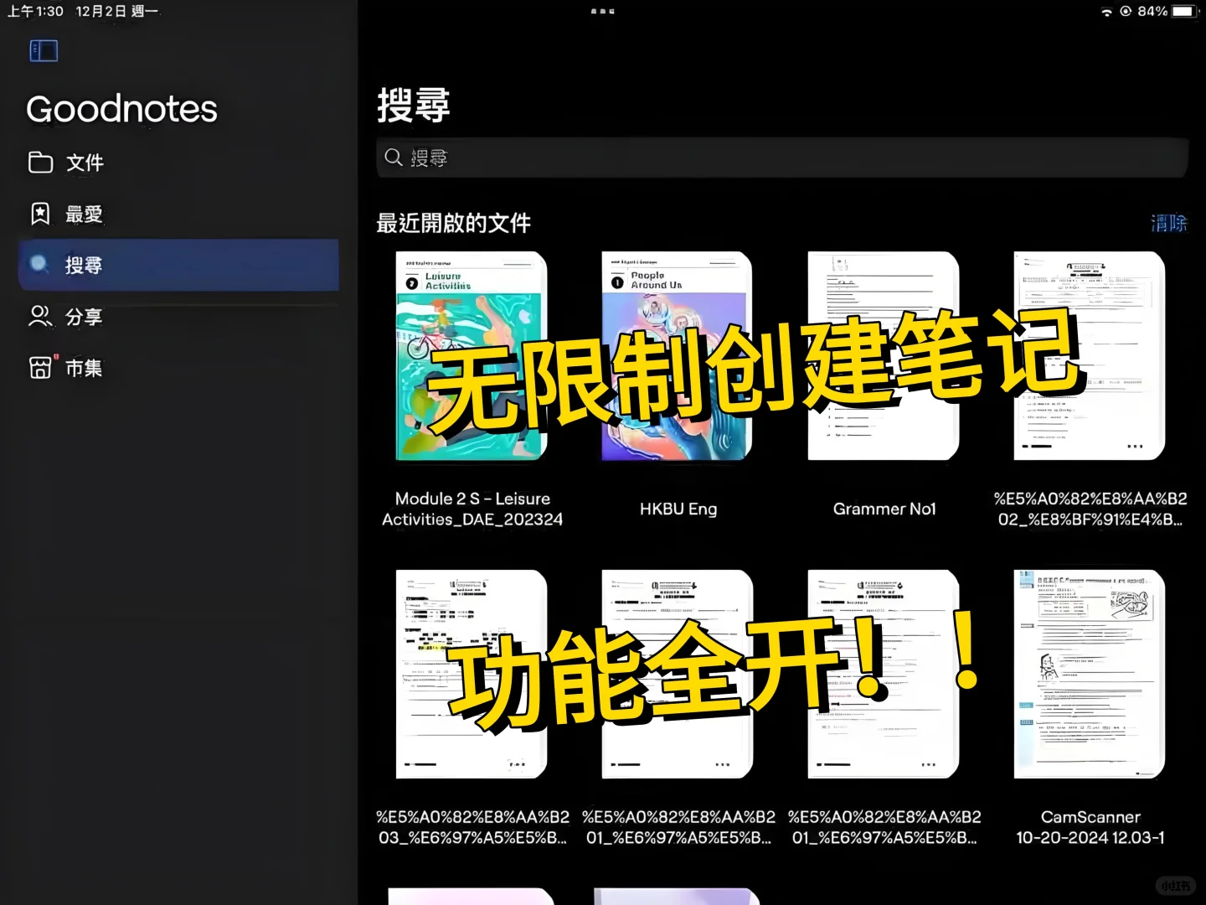This screenshot has height=905, width=1206.
Task: Click the storefront icon beside 市集
Action: 40,367
